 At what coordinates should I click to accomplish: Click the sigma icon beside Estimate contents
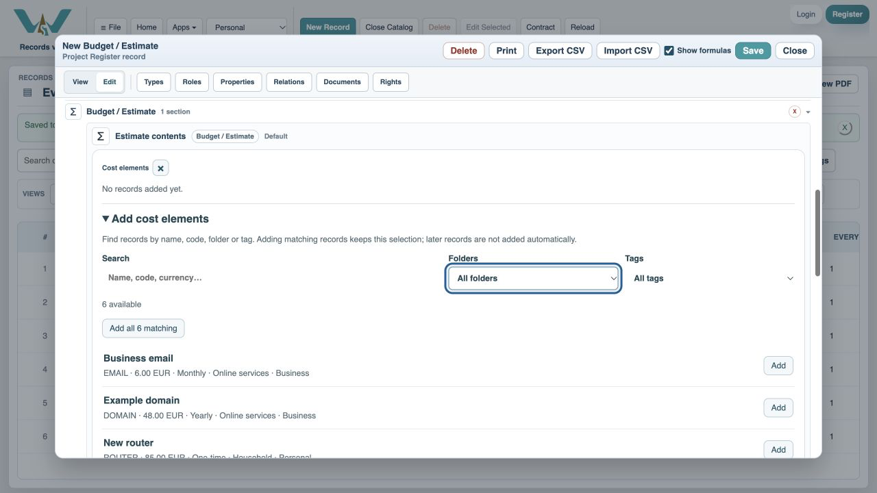coord(101,136)
